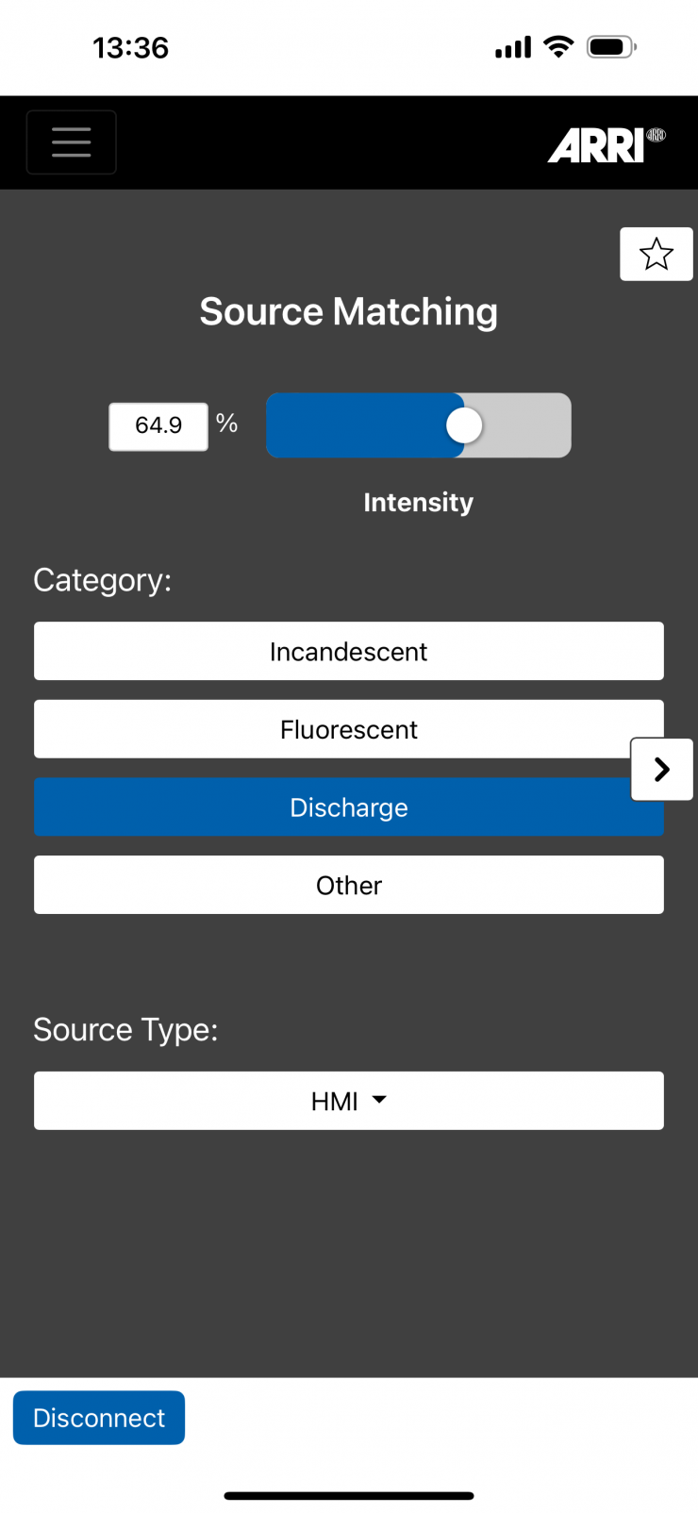Tap the battery indicator icon

click(611, 47)
